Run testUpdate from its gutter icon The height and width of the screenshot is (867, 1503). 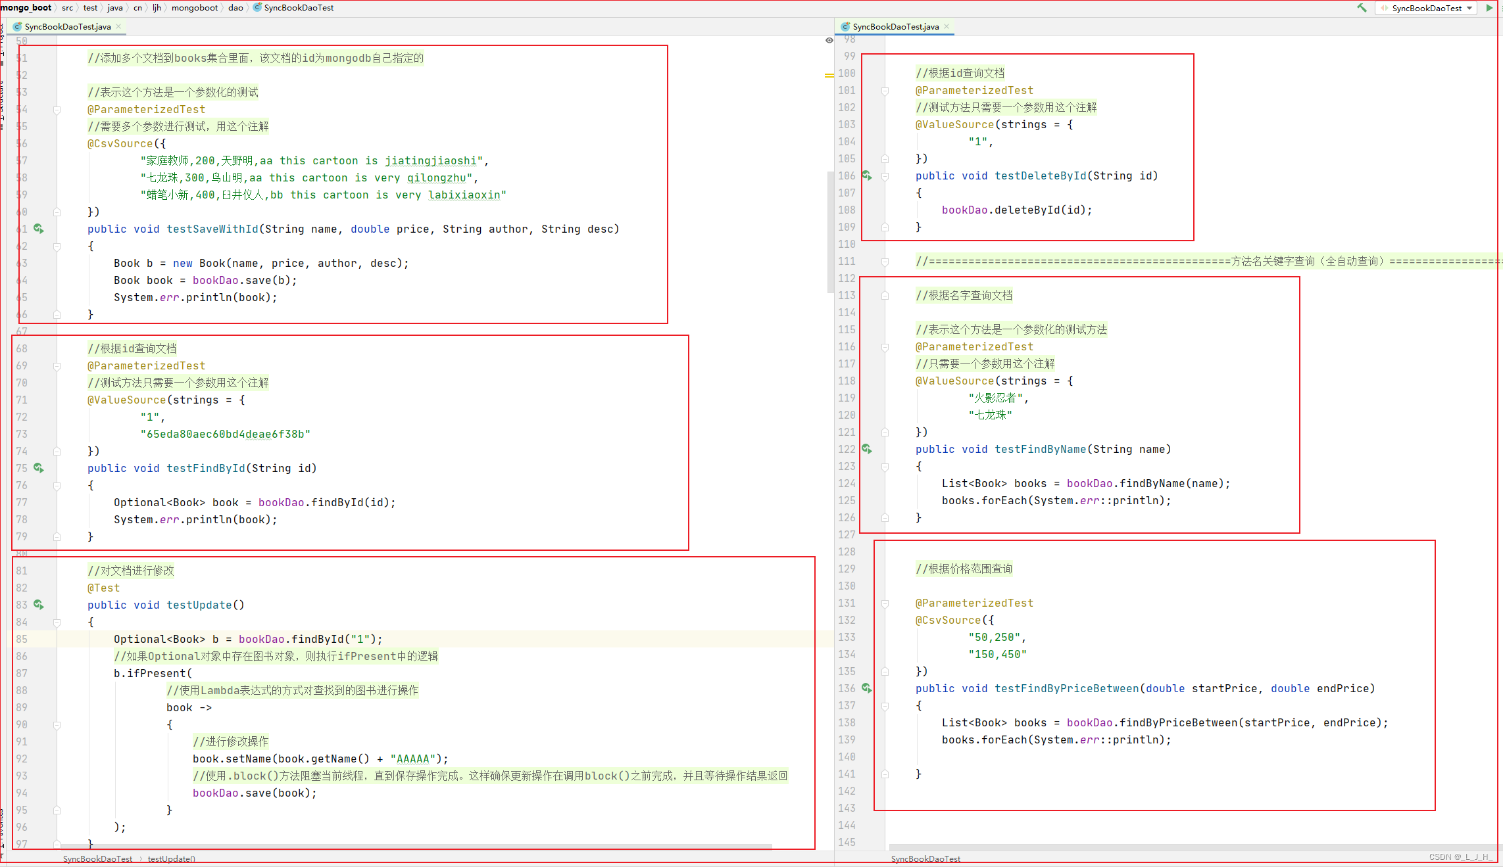(39, 605)
